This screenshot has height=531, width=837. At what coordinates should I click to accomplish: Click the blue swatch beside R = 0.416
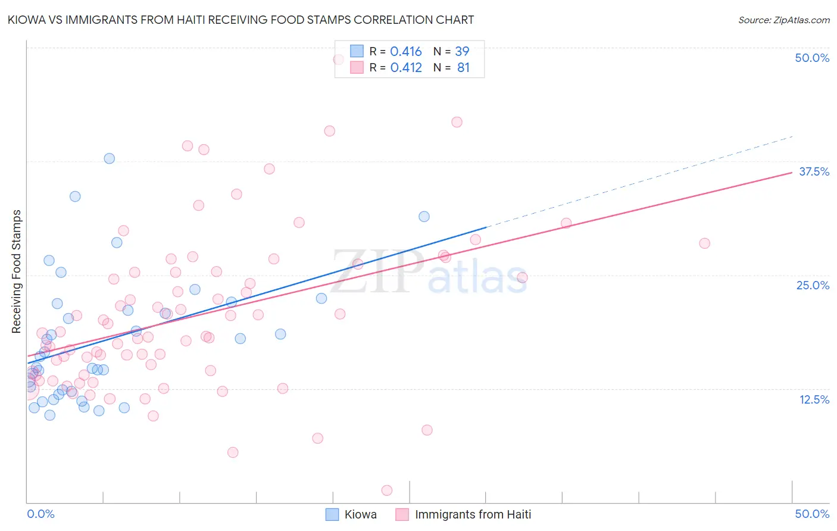357,51
